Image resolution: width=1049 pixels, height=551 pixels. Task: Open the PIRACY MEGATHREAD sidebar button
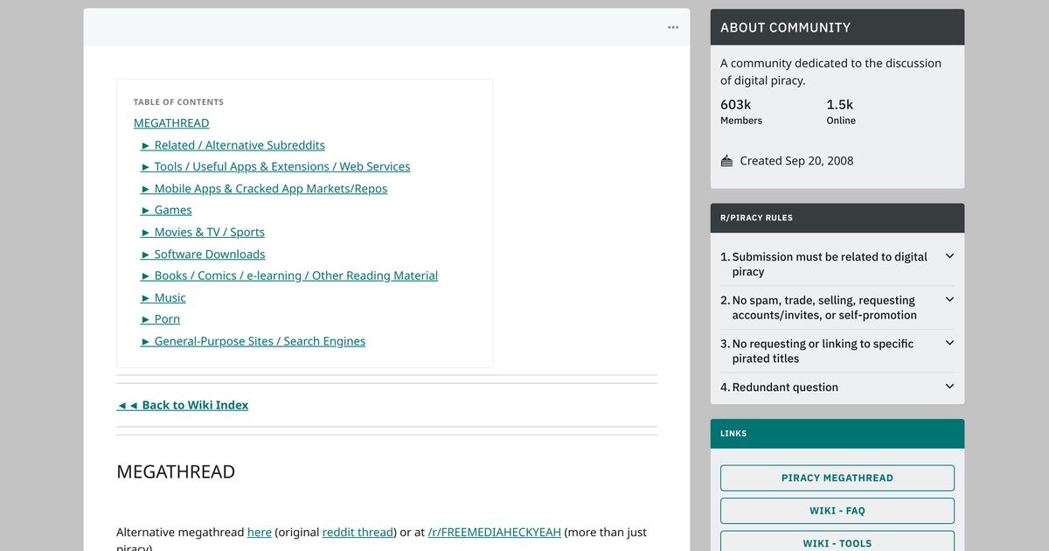(x=837, y=478)
